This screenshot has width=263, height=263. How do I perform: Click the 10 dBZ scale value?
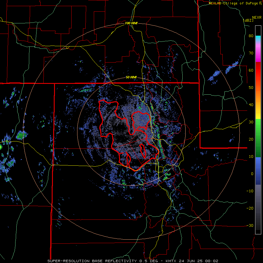[251, 157]
